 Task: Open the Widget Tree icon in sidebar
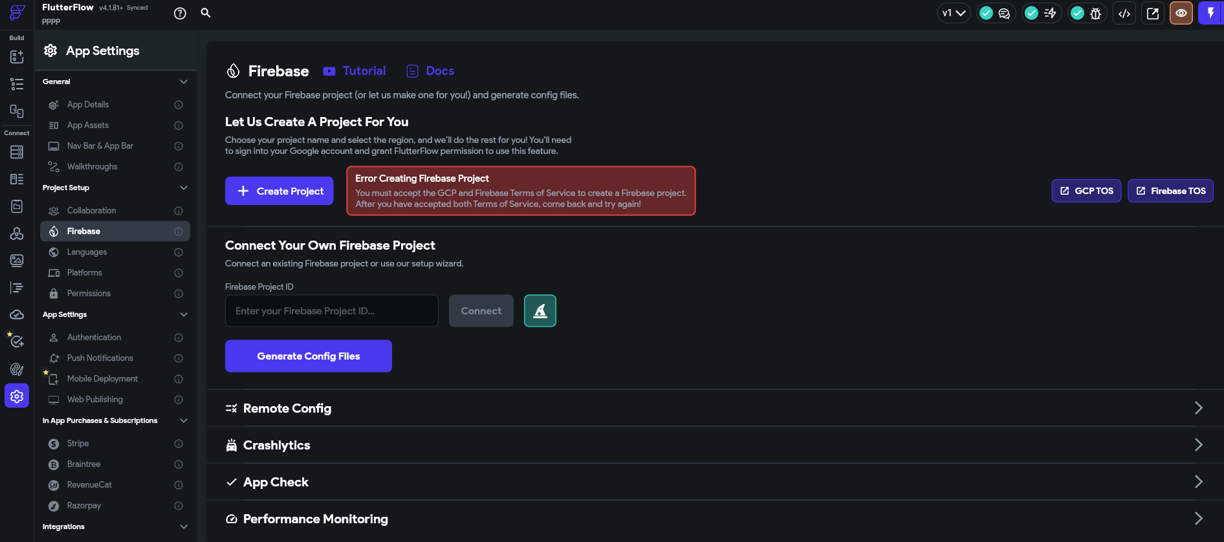(17, 84)
